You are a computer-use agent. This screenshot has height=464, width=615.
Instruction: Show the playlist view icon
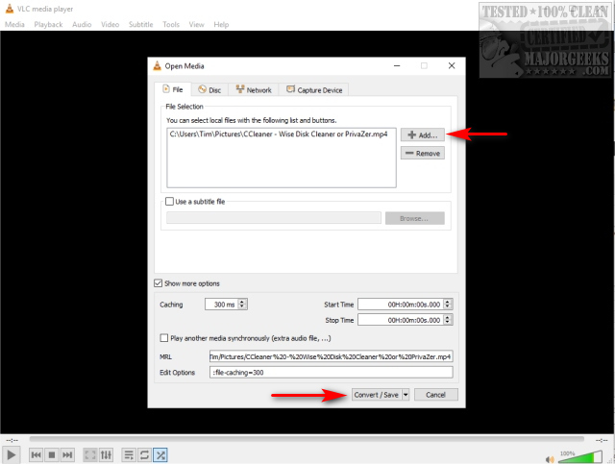click(x=129, y=455)
